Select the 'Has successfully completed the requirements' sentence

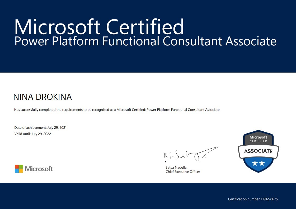(x=117, y=110)
